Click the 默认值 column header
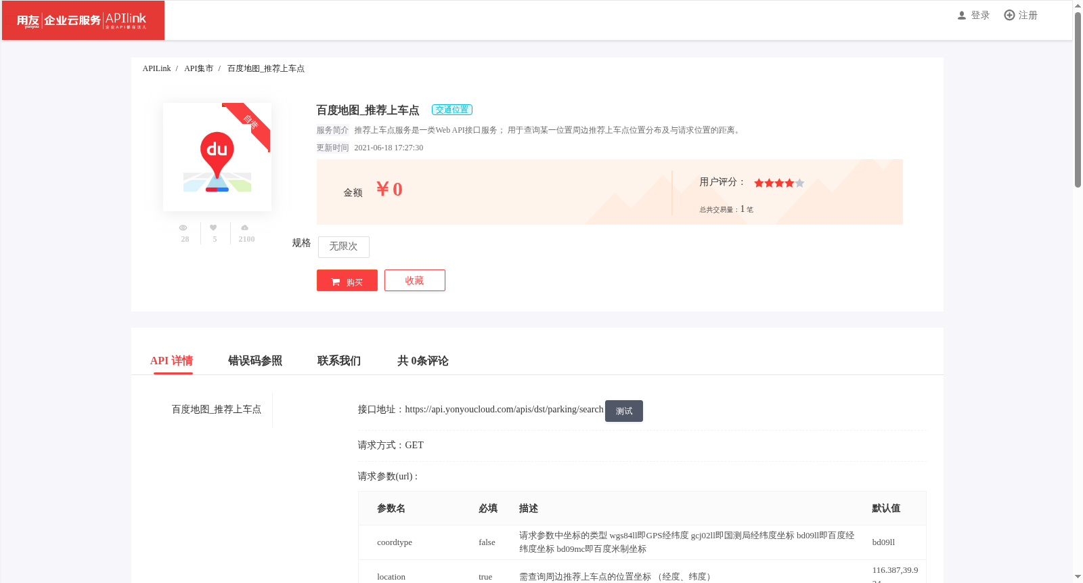 (886, 509)
